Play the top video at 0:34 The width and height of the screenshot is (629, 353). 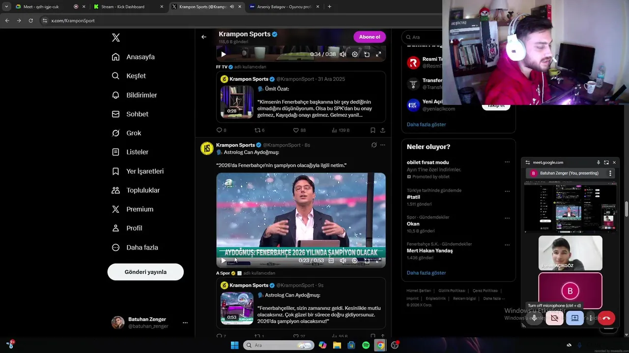point(223,54)
